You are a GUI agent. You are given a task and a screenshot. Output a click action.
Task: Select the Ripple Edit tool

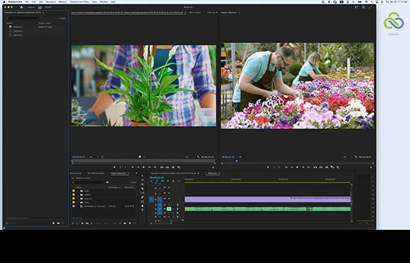[143, 184]
